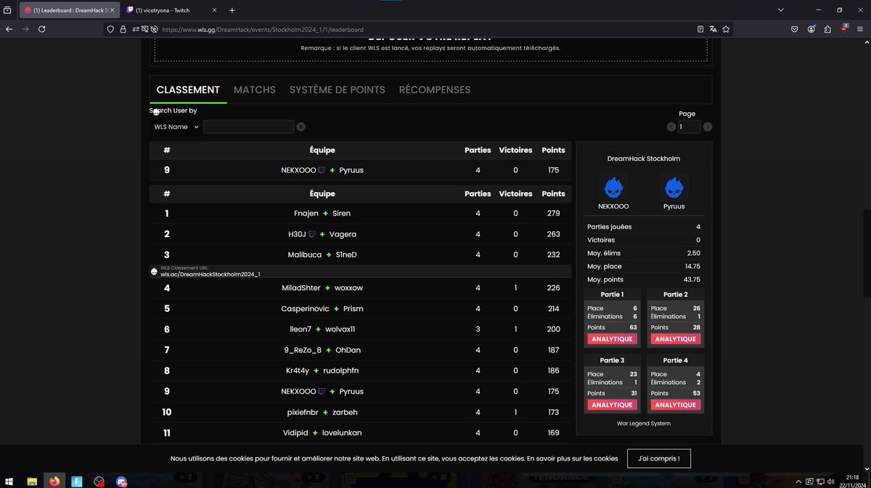Go back to previous page
Screen dimensions: 871x488
pos(9,29)
